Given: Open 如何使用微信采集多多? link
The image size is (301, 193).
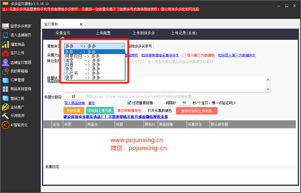Looking at the screenshot, I should click(160, 55).
